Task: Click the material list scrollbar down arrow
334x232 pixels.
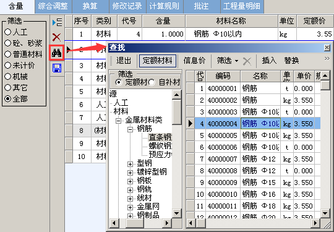Action: (x=325, y=213)
